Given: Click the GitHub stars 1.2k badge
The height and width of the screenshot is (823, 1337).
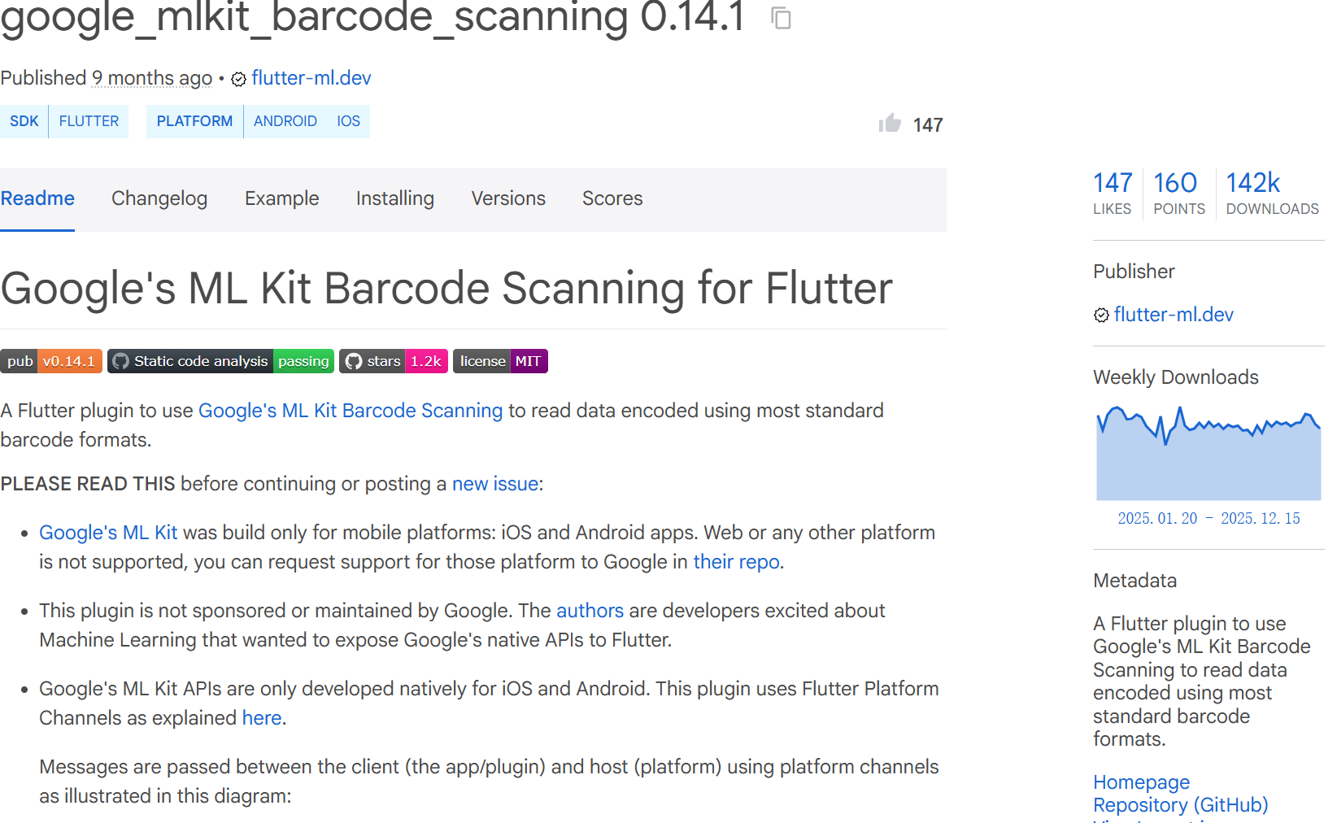Looking at the screenshot, I should click(394, 361).
